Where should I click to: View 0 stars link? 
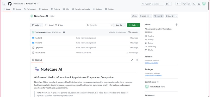tap(149, 43)
